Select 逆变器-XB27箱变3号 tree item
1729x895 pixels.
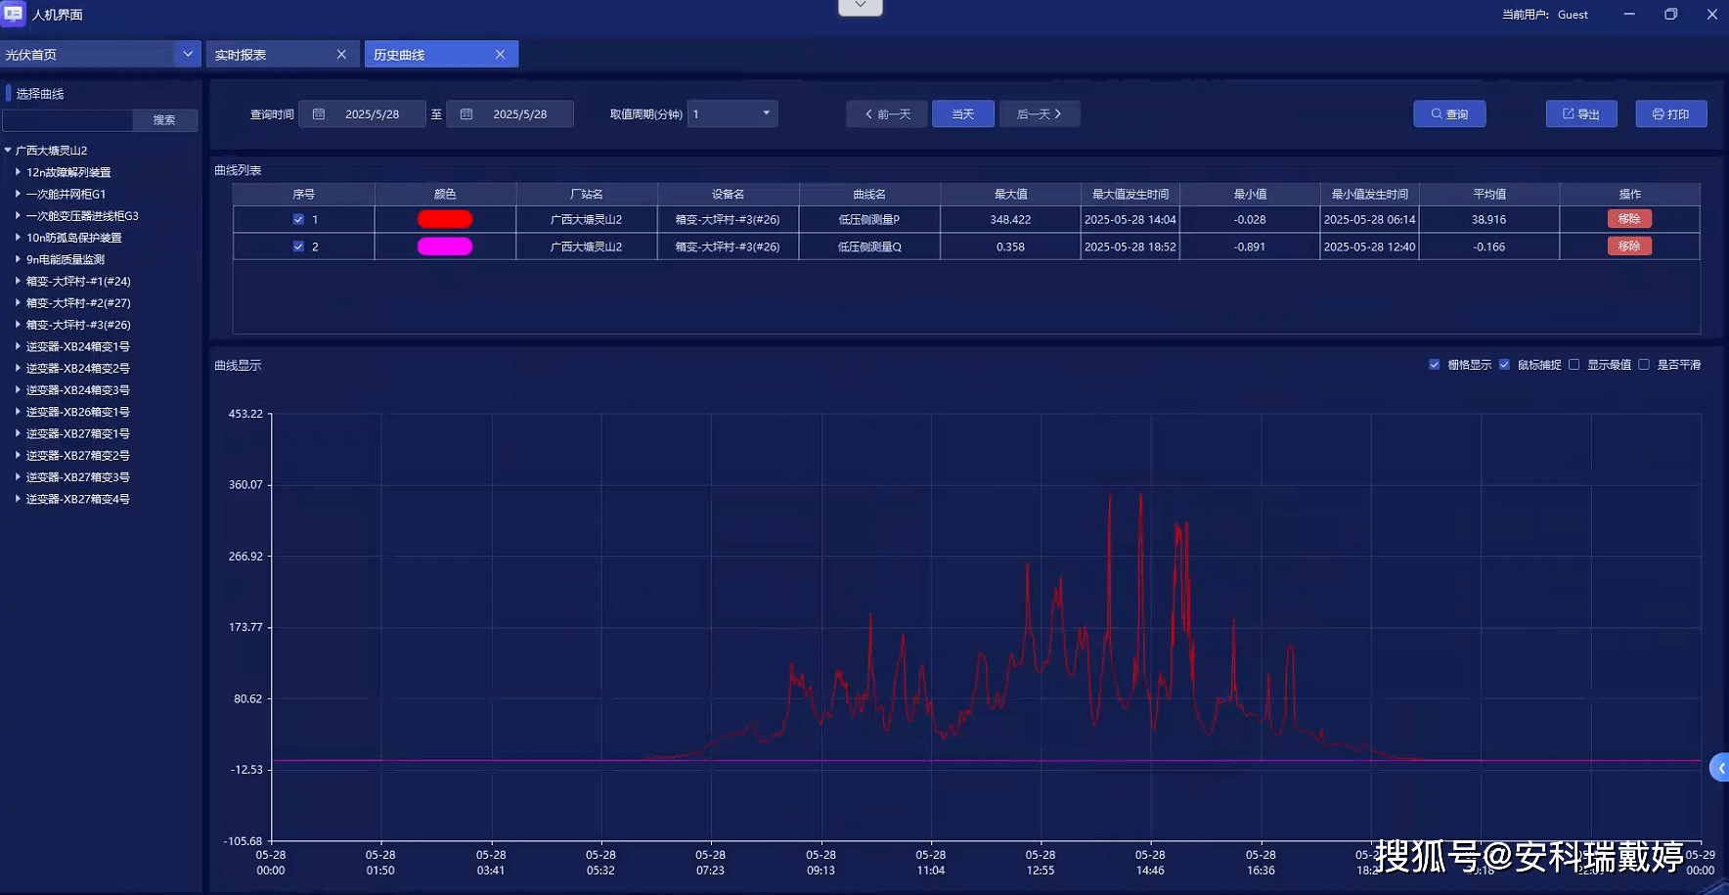78,477
